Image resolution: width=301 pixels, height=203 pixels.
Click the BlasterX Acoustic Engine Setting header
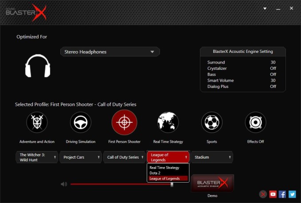243,52
